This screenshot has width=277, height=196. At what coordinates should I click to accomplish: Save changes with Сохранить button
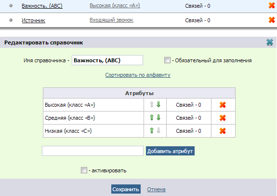pyautogui.click(x=126, y=189)
